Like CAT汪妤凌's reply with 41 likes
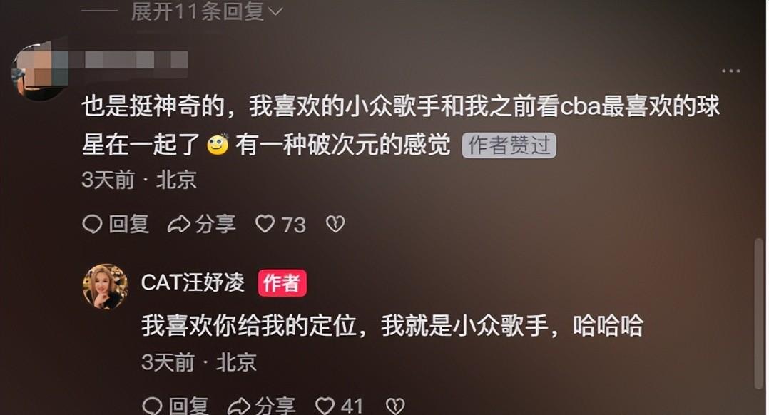This screenshot has width=769, height=415. coord(325,406)
